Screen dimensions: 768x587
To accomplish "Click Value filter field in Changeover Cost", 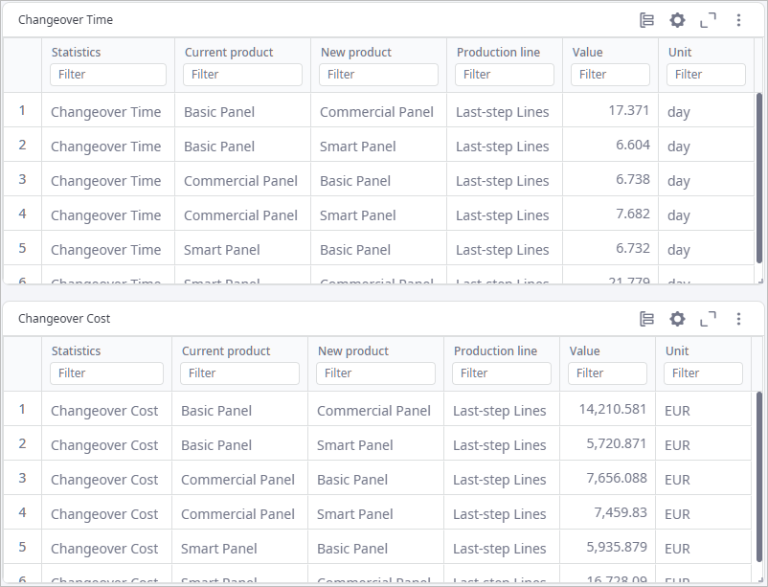I will coord(607,373).
